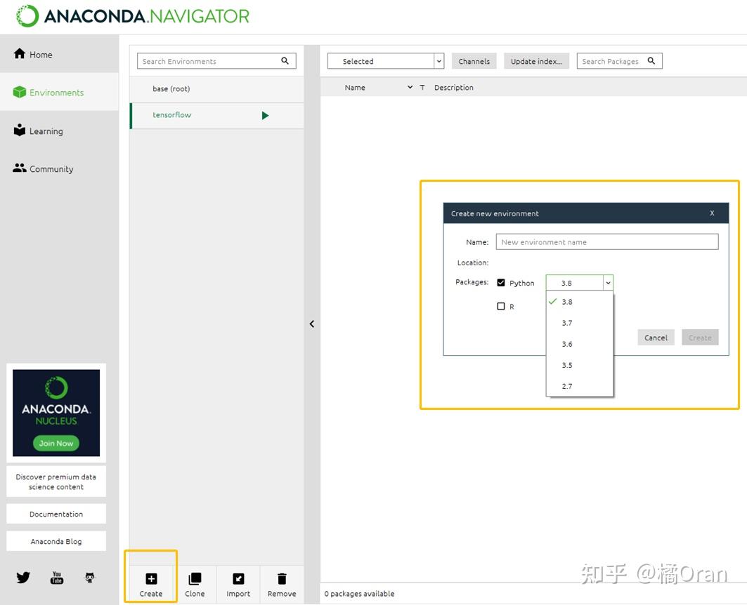747x605 pixels.
Task: Enable the Python packages checkbox
Action: click(501, 283)
